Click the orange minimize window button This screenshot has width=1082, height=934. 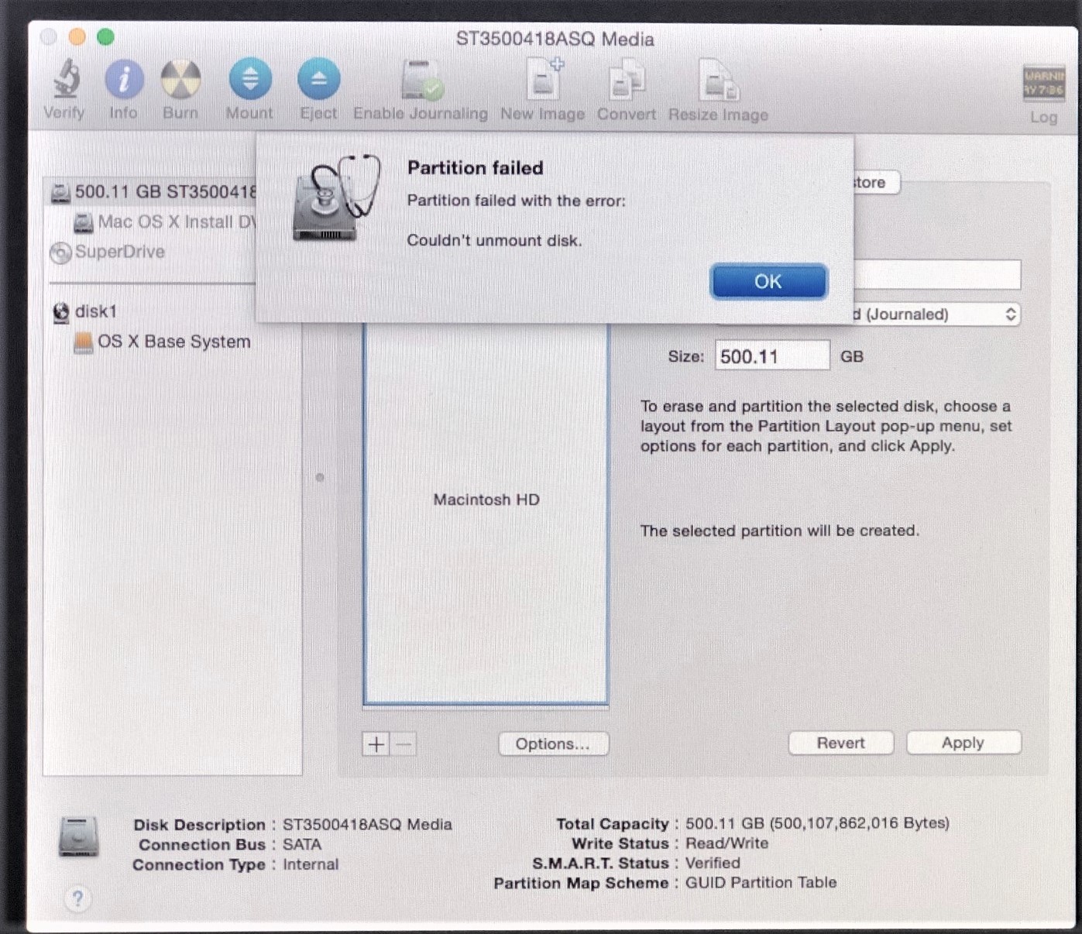pyautogui.click(x=77, y=37)
